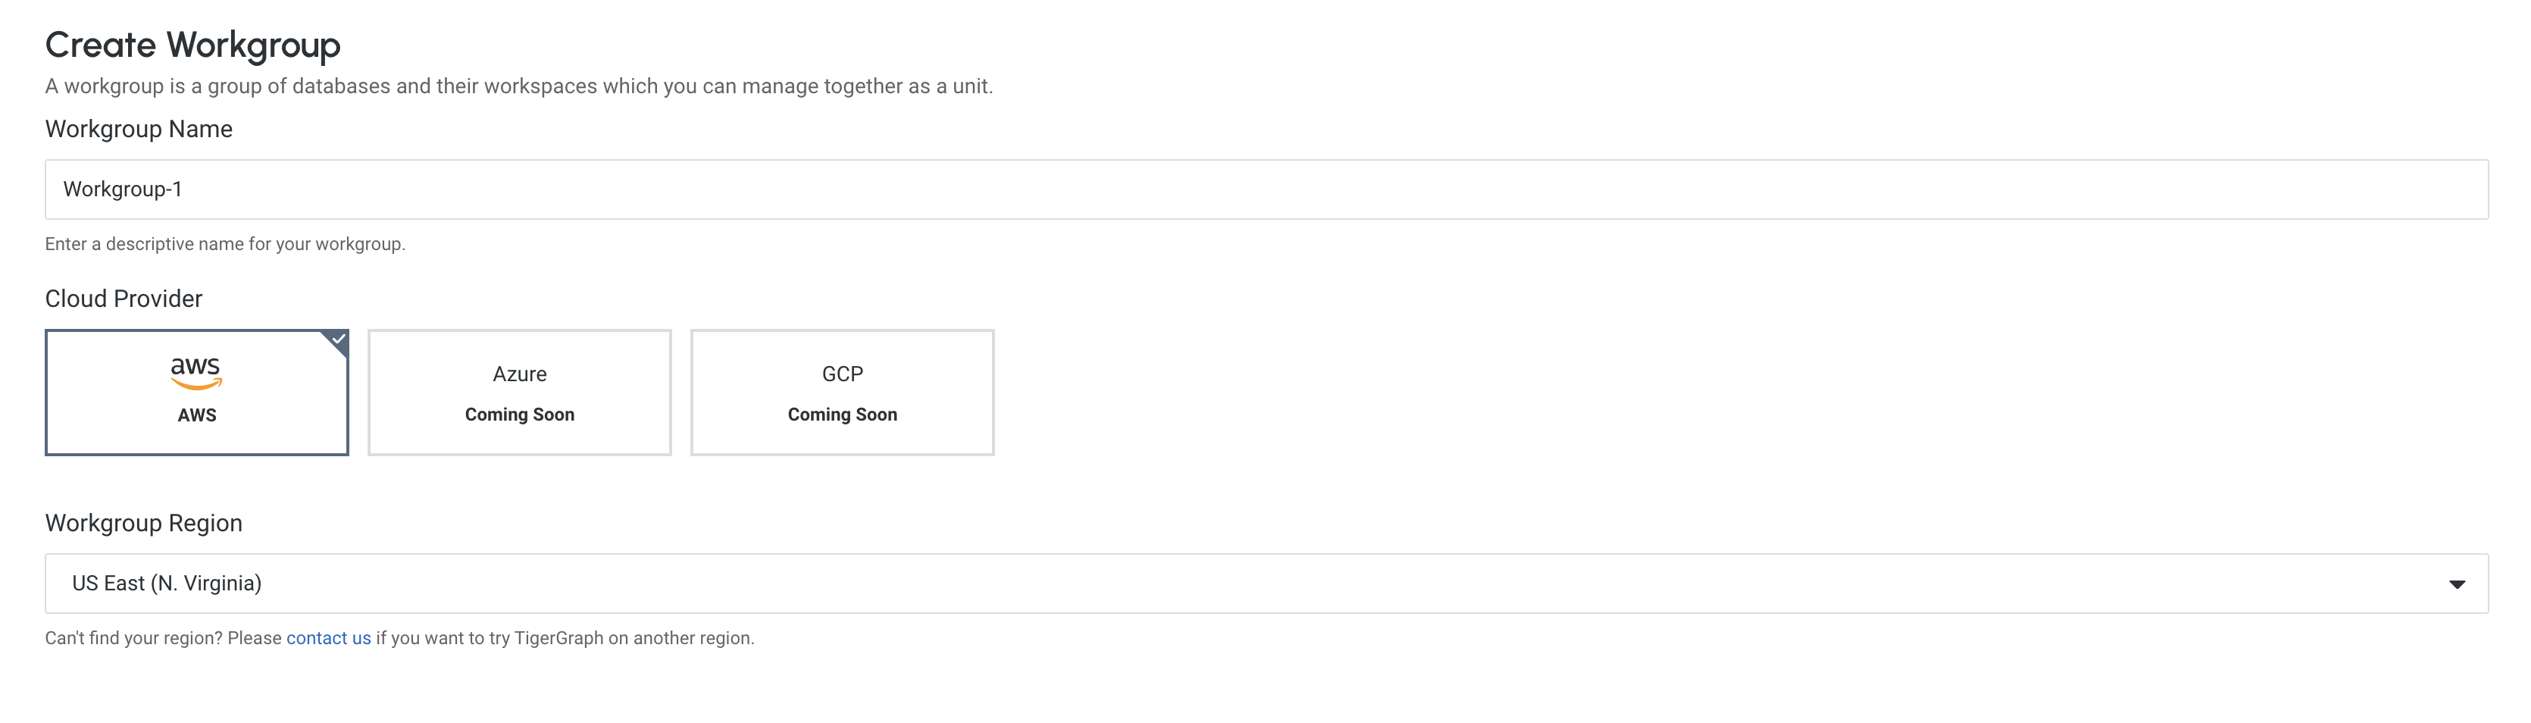
Task: Click the selected AWS card border highlight
Action: click(x=196, y=453)
